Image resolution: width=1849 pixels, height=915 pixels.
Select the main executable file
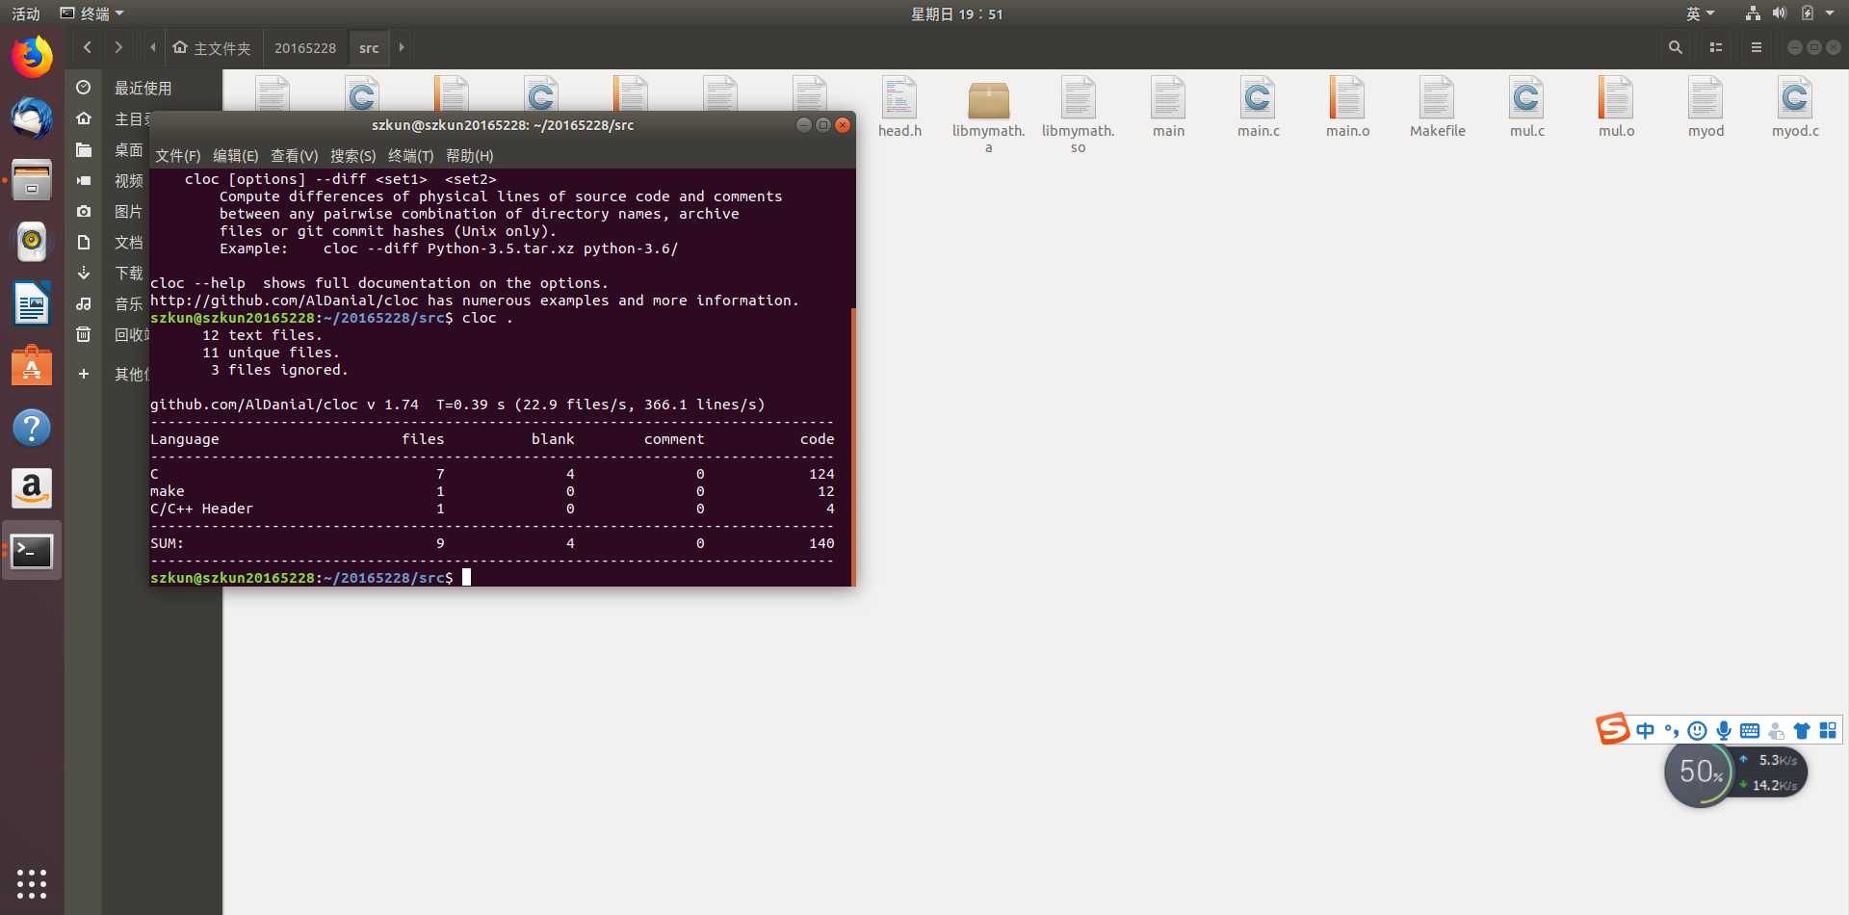(1168, 107)
